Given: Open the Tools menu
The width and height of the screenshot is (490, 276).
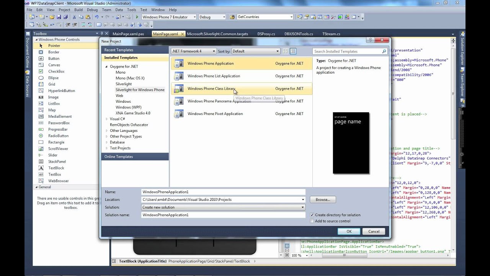Looking at the screenshot, I should point(131,10).
